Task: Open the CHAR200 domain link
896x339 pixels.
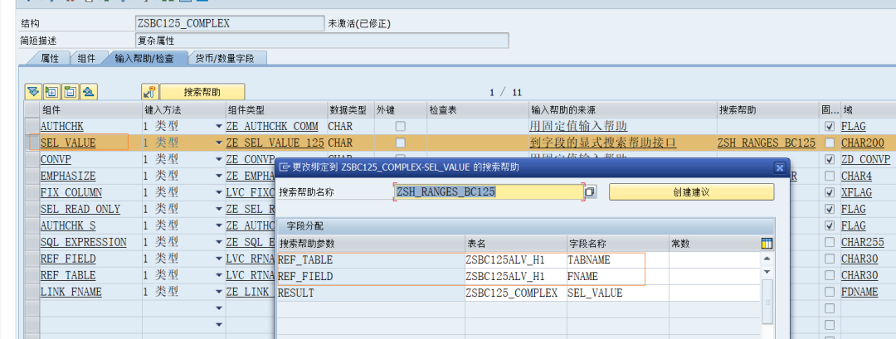Action: pyautogui.click(x=862, y=143)
